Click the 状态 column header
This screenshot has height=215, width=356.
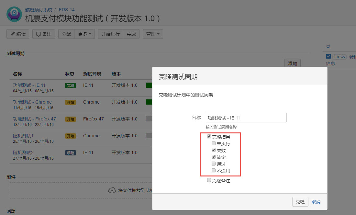point(70,74)
